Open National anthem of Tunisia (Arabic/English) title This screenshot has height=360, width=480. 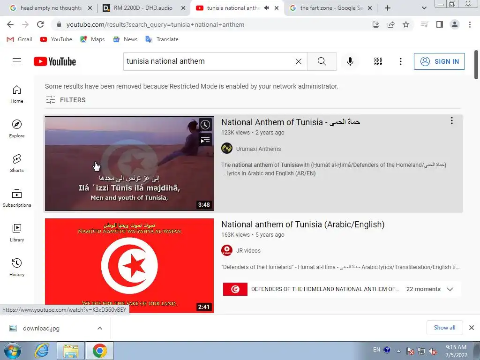tap(303, 225)
